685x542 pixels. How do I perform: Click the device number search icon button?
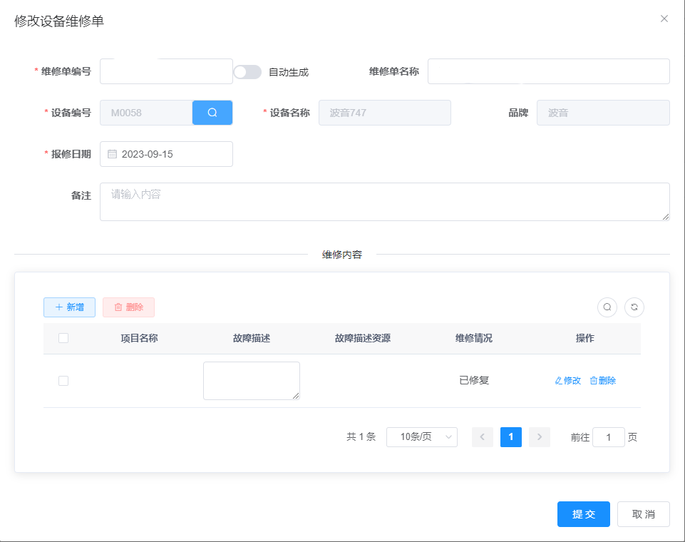(x=212, y=113)
